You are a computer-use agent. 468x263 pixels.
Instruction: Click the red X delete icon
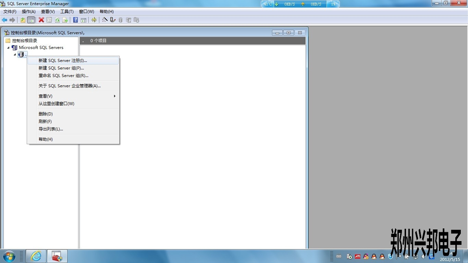coord(41,20)
